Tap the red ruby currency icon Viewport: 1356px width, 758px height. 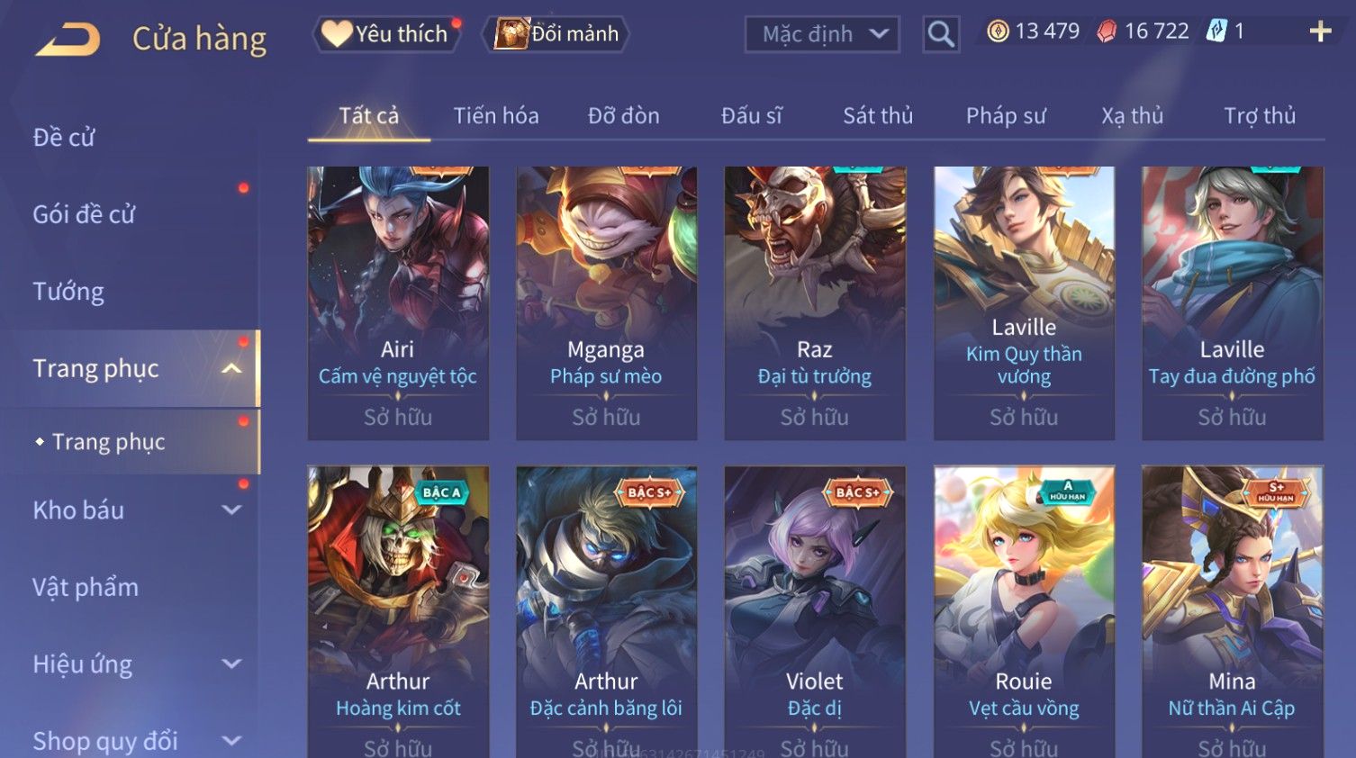[1107, 32]
